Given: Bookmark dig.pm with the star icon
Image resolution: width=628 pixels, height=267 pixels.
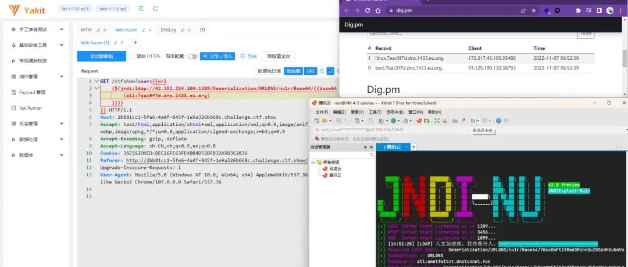Looking at the screenshot, I should pyautogui.click(x=533, y=11).
